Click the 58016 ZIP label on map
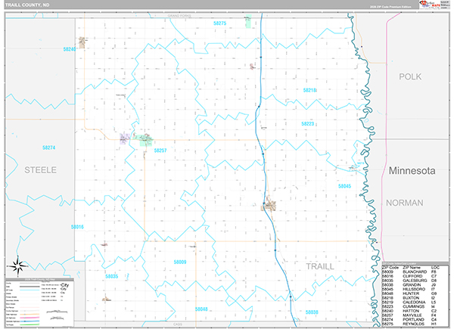The width and height of the screenshot is (454, 329). (77, 227)
